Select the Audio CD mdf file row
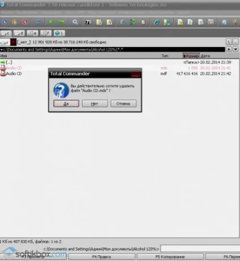The width and height of the screenshot is (240, 261). pos(119,74)
